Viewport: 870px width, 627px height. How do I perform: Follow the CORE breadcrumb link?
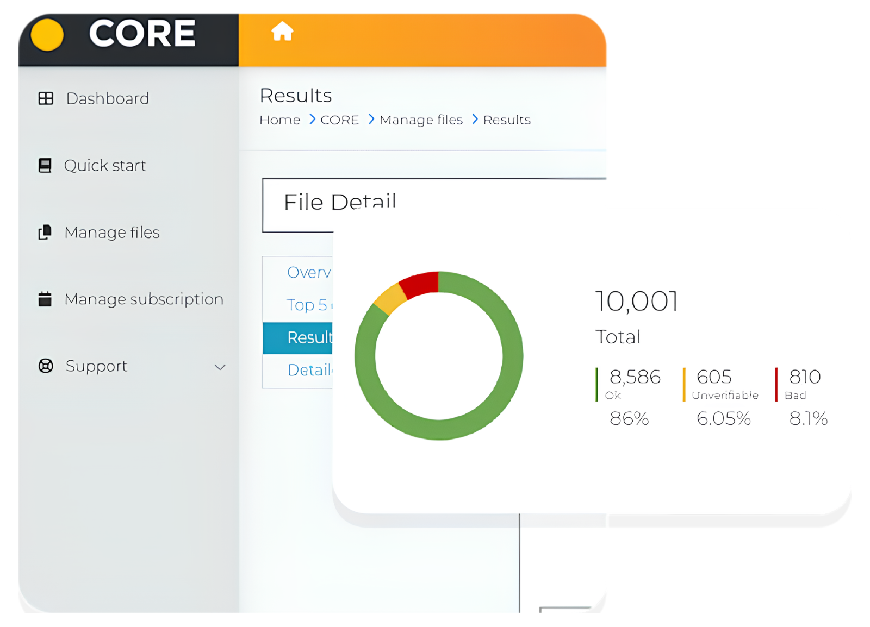(339, 120)
